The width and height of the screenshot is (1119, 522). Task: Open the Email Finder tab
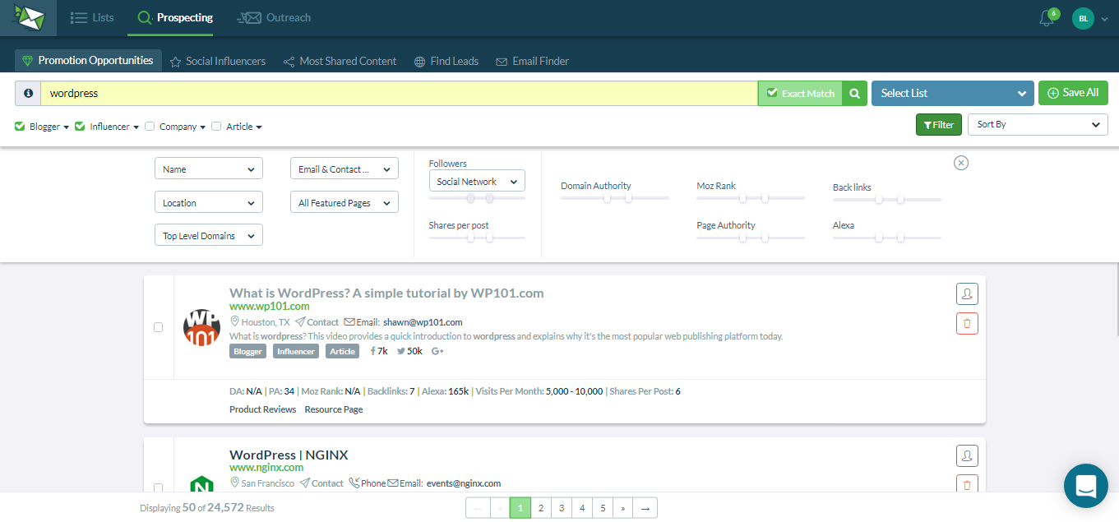532,61
